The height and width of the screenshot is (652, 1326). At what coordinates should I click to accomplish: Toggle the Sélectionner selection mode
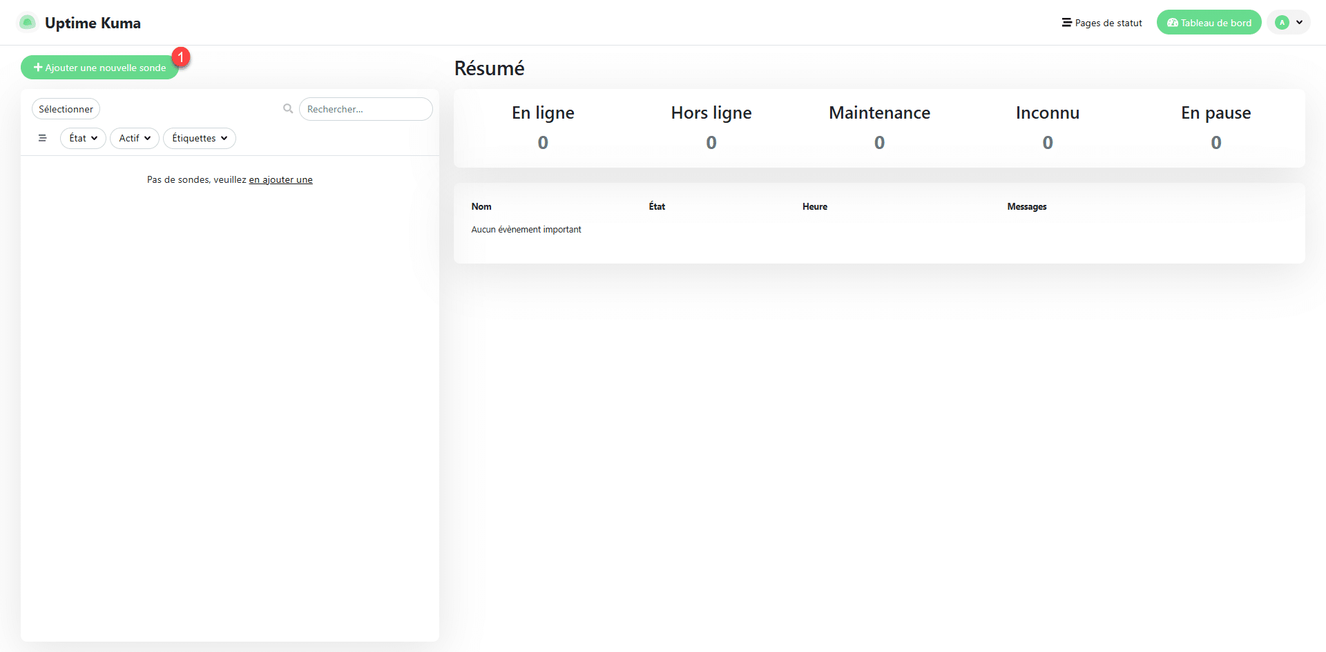click(66, 109)
